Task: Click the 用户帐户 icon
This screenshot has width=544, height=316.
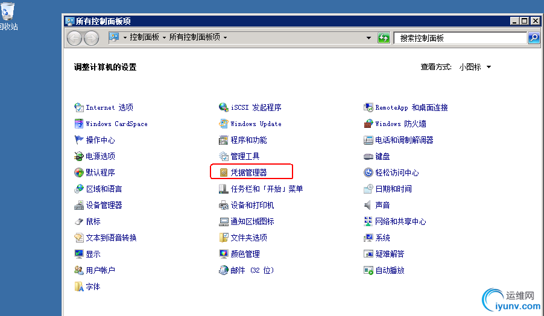Action: point(79,270)
